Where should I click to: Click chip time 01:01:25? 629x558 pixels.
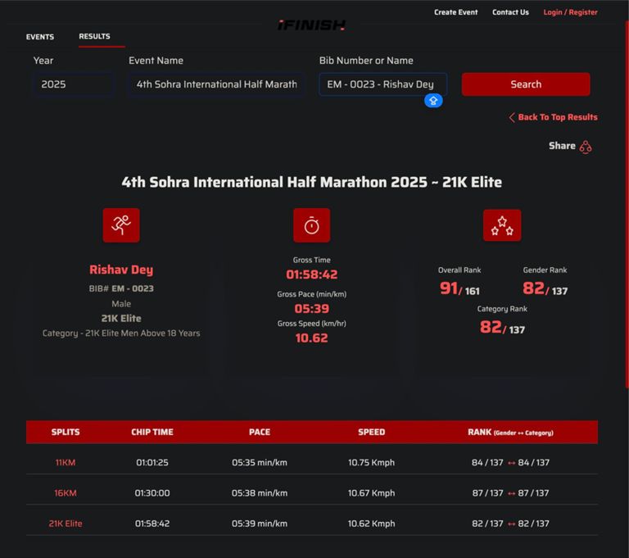152,462
